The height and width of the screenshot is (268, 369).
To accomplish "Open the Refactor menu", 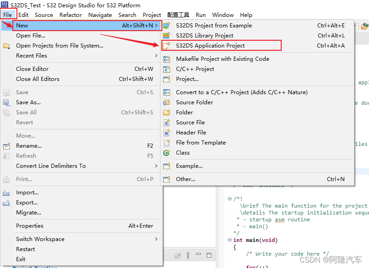I will point(70,15).
